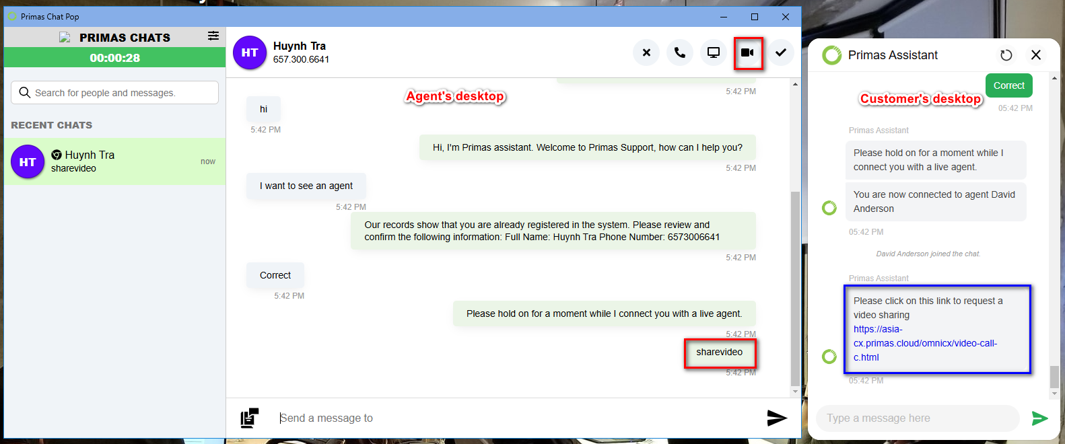Click the phone call icon

[680, 52]
